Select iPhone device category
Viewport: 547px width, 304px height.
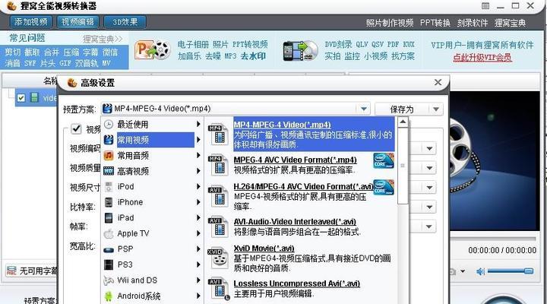coord(130,202)
